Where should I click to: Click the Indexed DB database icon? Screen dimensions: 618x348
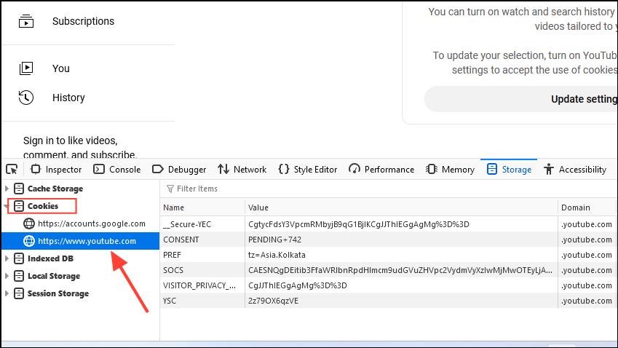click(18, 258)
